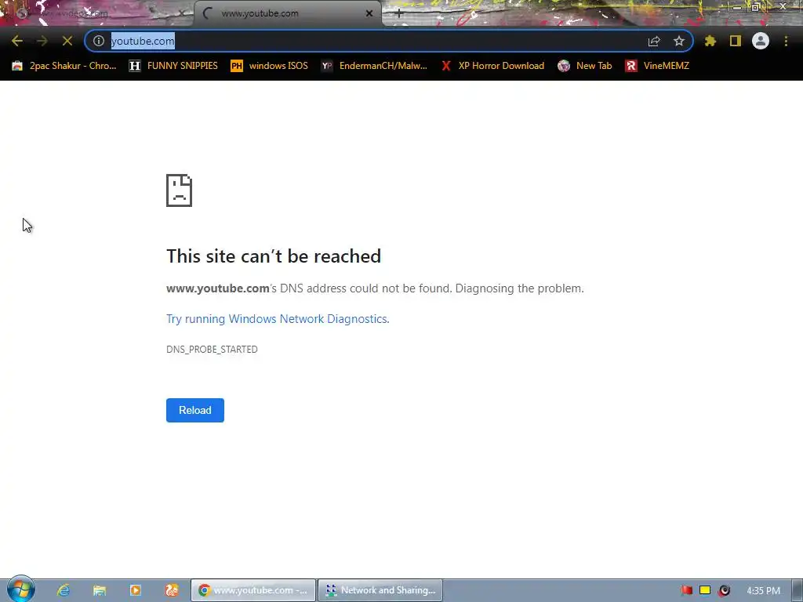Image resolution: width=803 pixels, height=602 pixels.
Task: Launch Internet Explorer from taskbar
Action: [x=64, y=590]
